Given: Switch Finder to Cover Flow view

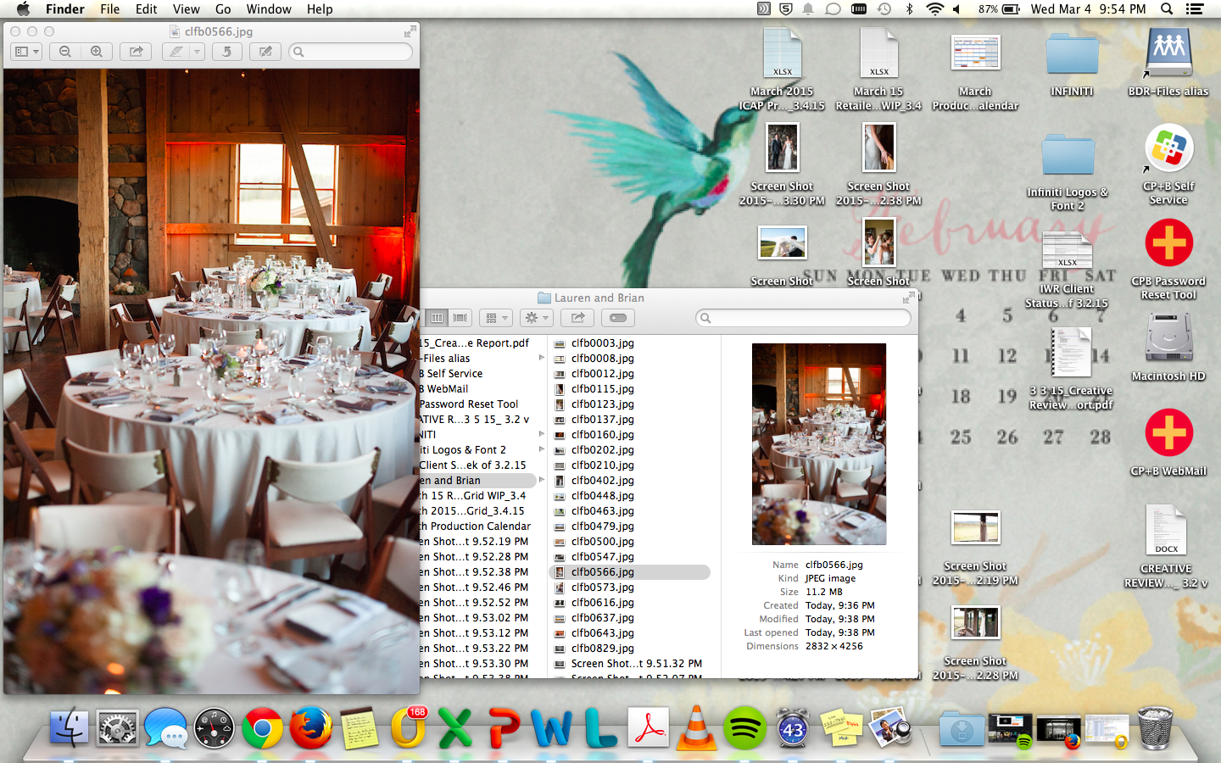Looking at the screenshot, I should pos(460,318).
